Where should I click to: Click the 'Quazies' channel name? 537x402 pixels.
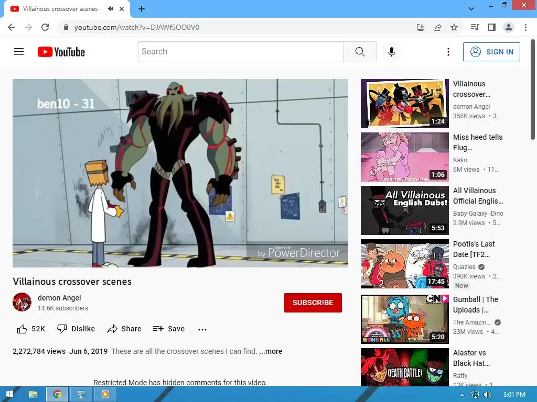click(464, 267)
